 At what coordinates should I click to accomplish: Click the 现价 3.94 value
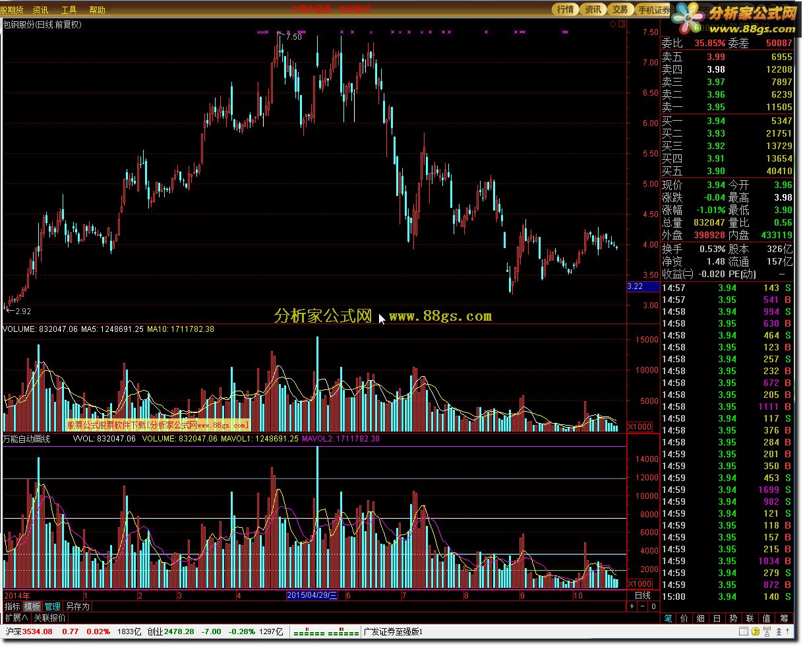(x=716, y=185)
